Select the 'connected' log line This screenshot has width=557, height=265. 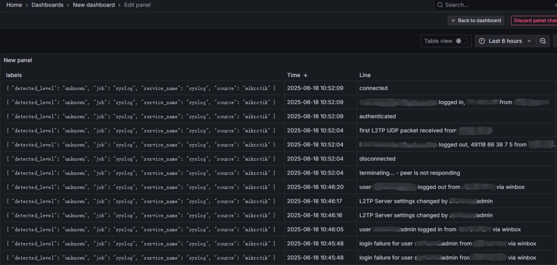pyautogui.click(x=373, y=88)
